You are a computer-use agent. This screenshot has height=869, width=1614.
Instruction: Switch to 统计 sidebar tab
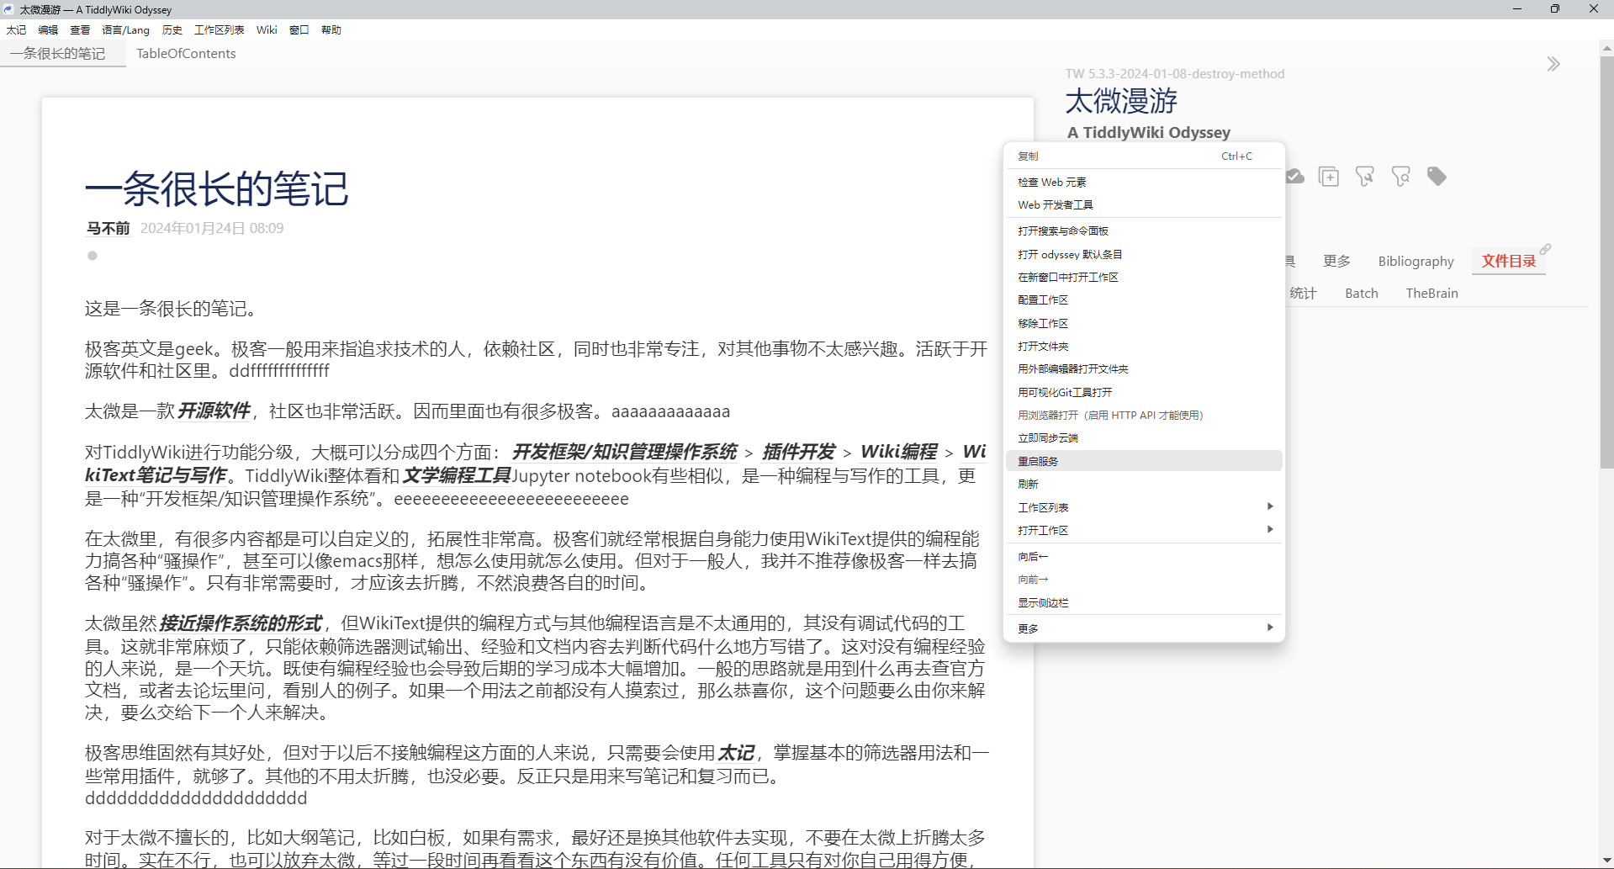(x=1303, y=293)
